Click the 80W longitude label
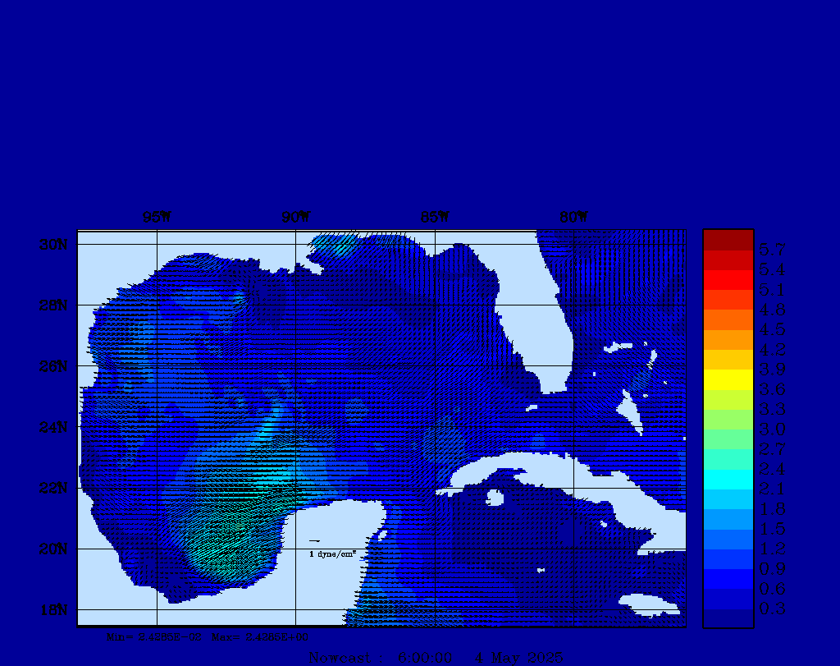 tap(573, 218)
